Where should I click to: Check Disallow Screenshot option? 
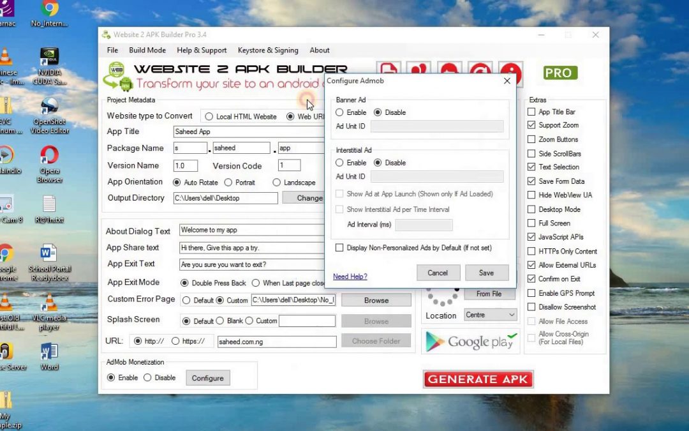pyautogui.click(x=531, y=307)
